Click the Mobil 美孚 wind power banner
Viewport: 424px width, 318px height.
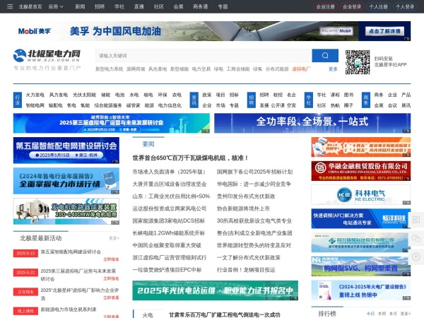[212, 31]
